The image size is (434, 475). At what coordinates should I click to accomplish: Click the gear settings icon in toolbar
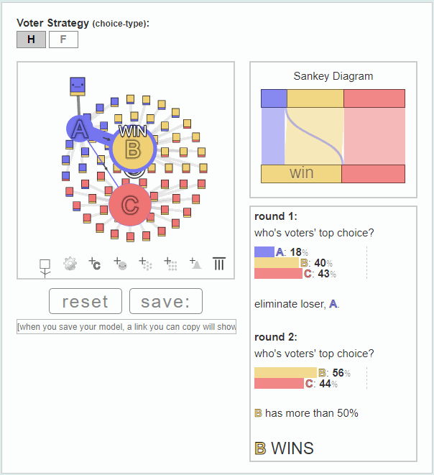[70, 264]
